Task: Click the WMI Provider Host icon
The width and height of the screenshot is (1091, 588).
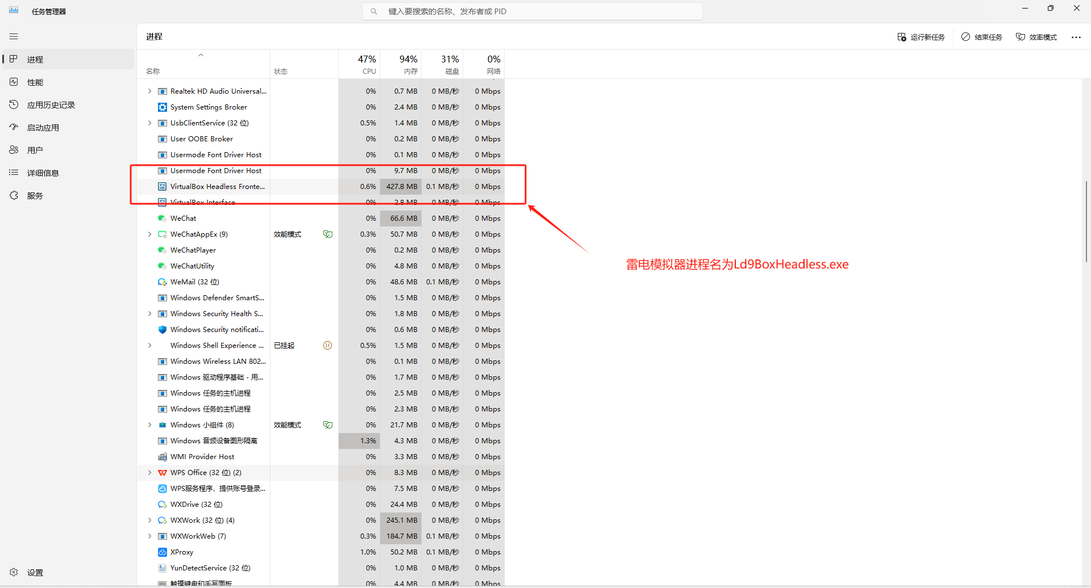Action: (x=163, y=457)
